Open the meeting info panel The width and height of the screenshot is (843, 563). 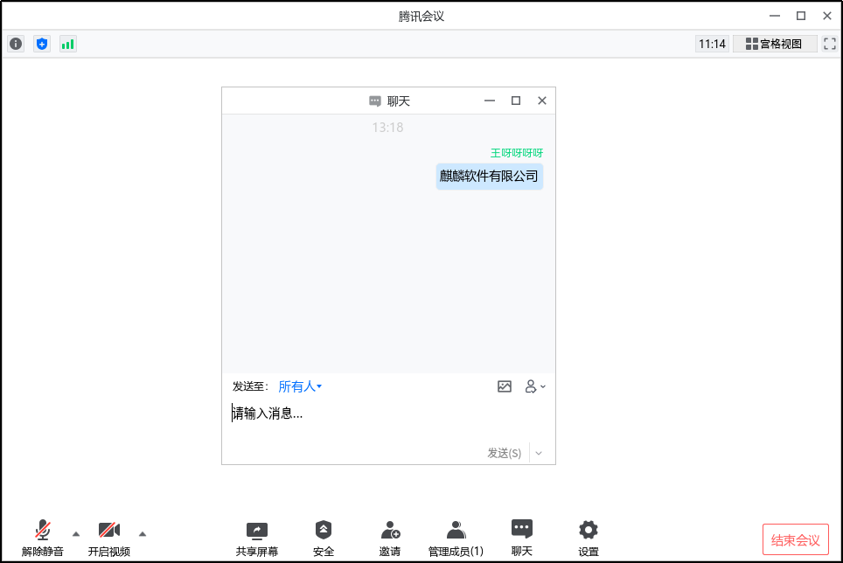[x=16, y=43]
